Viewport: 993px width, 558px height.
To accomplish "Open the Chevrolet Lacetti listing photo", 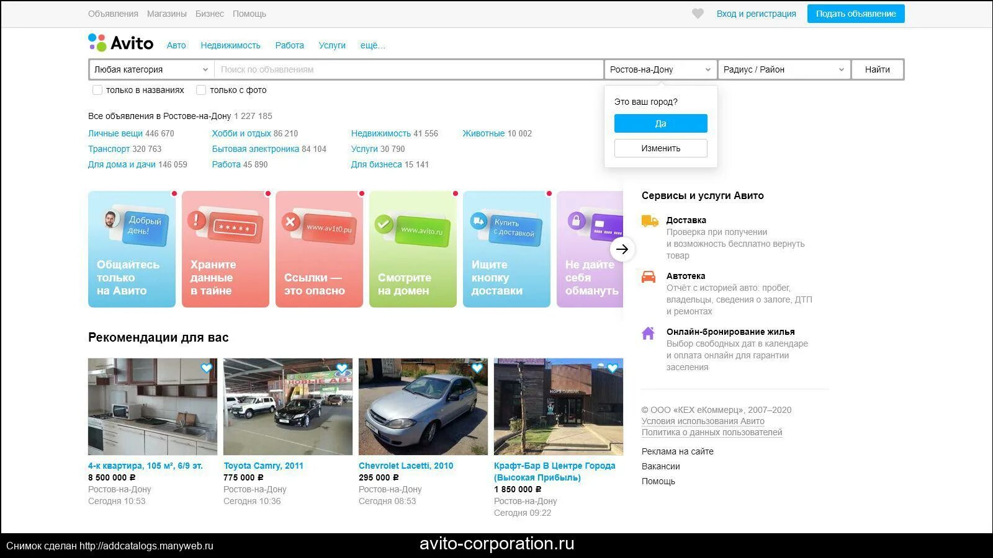I will tap(423, 407).
